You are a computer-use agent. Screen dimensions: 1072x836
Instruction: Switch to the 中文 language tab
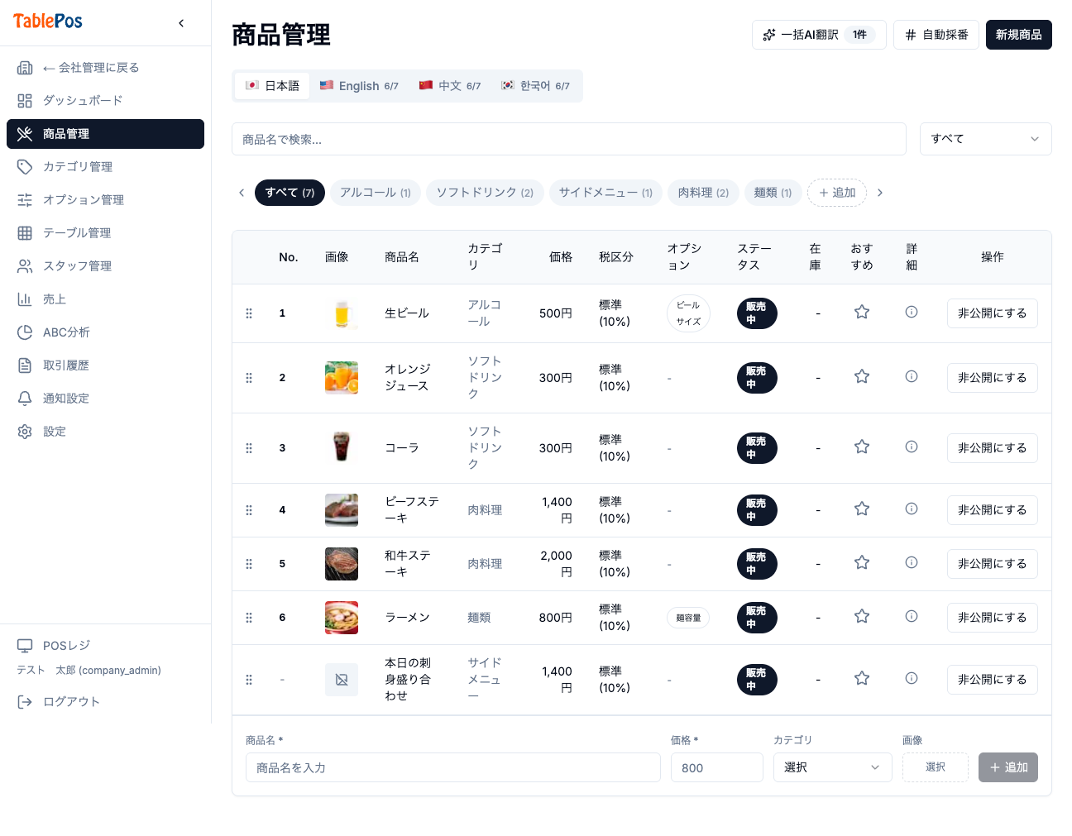point(450,86)
